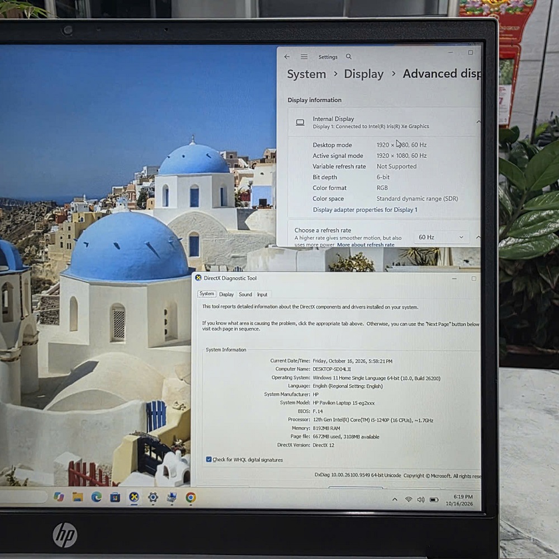This screenshot has height=559, width=559.
Task: Open the 60 Hz refresh rate dropdown
Action: pyautogui.click(x=440, y=237)
